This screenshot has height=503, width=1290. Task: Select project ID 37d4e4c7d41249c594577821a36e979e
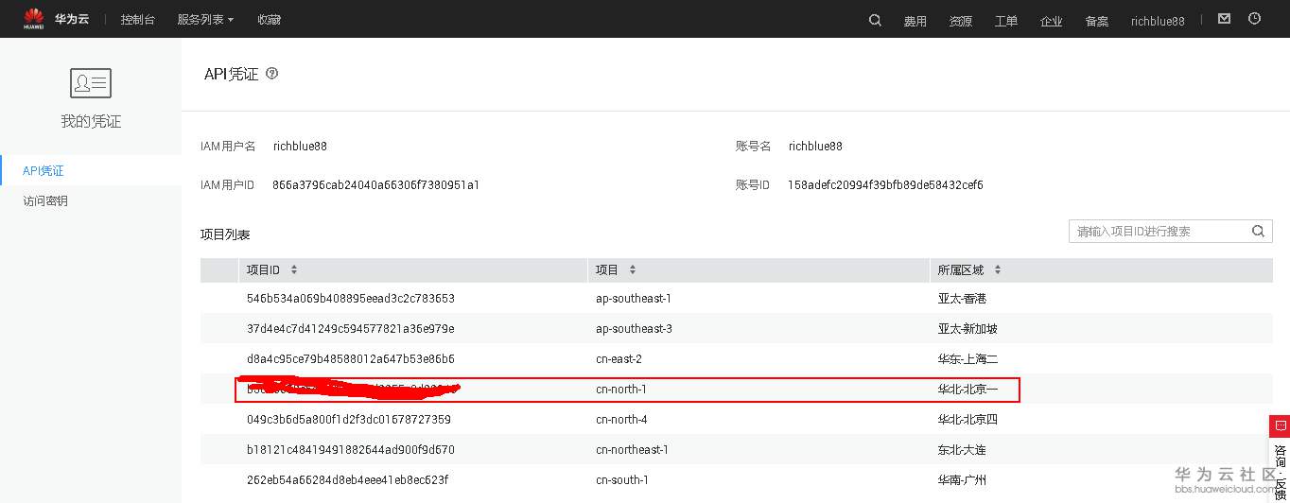pos(351,329)
